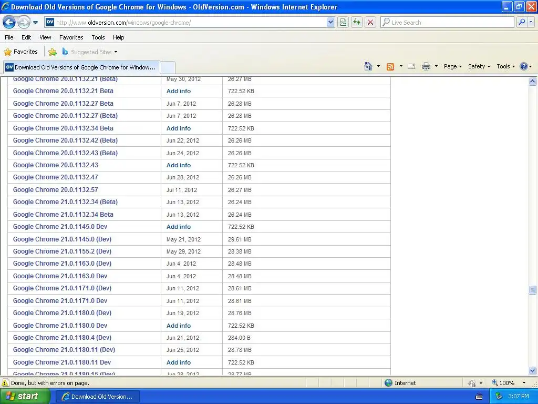The image size is (538, 404).
Task: Click the Back navigation arrow
Action: pos(9,22)
